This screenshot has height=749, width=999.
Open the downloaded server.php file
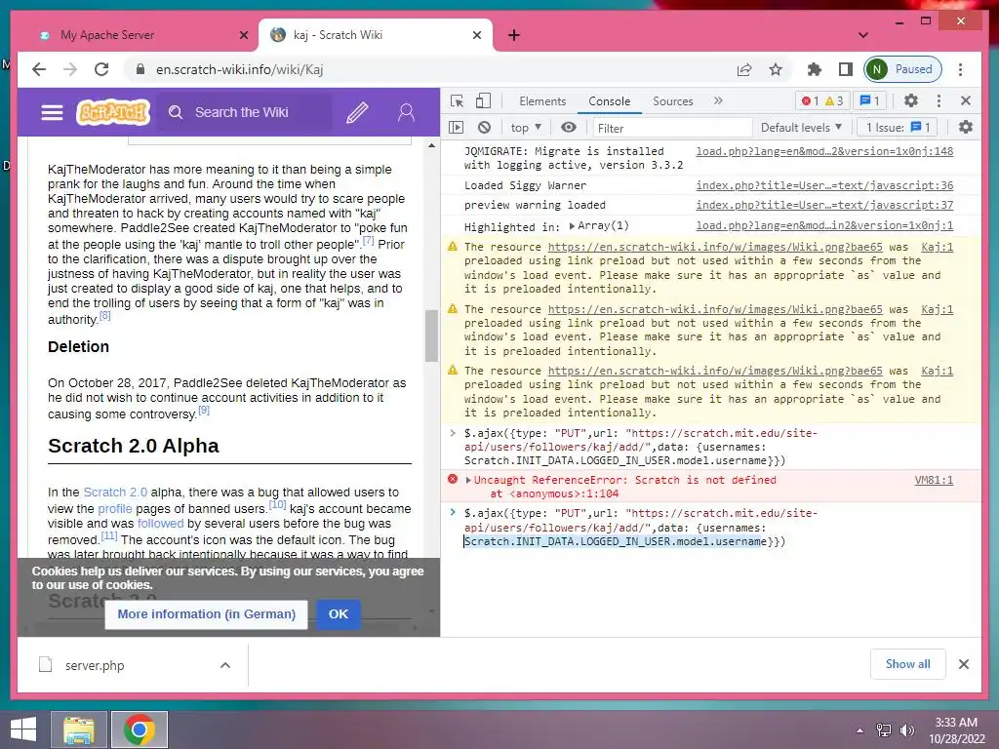pos(94,665)
